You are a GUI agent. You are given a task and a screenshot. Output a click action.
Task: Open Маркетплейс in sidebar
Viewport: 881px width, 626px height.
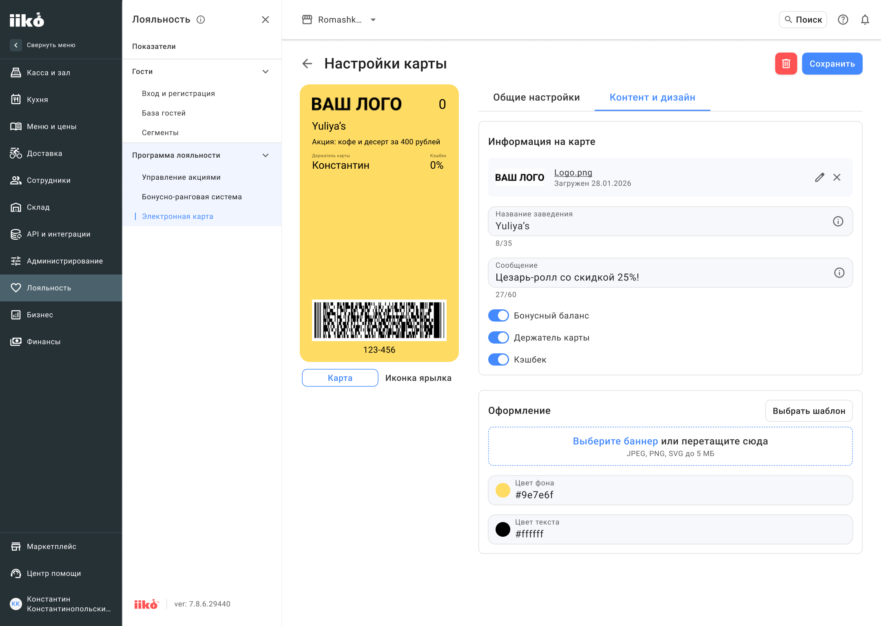(61, 546)
